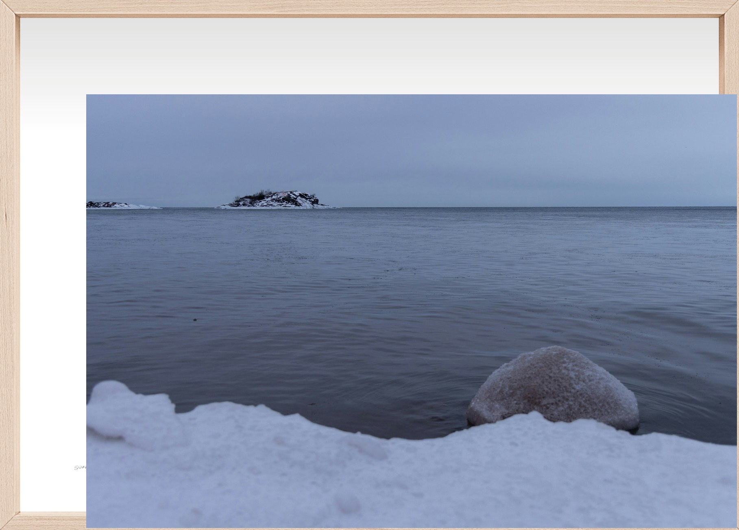Click the rippled sea surface mid-photo

coord(366,285)
